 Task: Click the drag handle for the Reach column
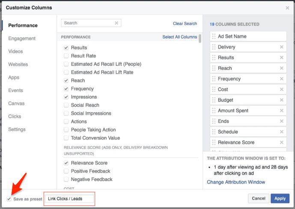(214, 68)
